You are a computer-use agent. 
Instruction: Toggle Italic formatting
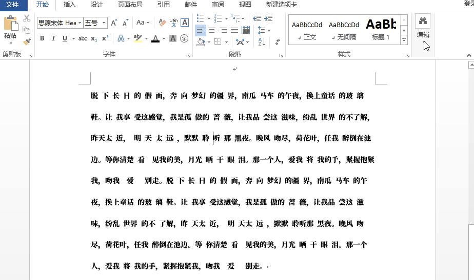point(53,38)
